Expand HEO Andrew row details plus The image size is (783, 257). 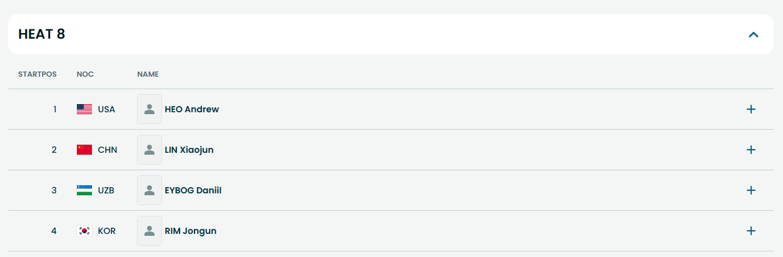click(x=751, y=109)
